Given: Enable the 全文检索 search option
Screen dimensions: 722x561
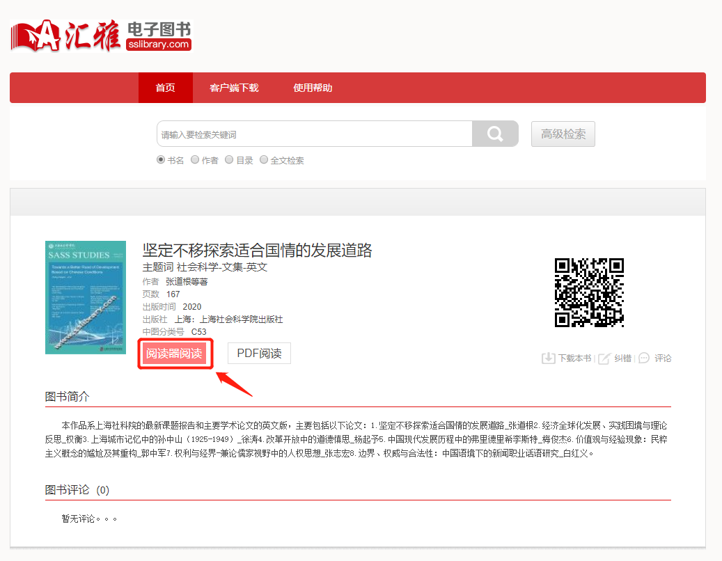Looking at the screenshot, I should click(264, 160).
